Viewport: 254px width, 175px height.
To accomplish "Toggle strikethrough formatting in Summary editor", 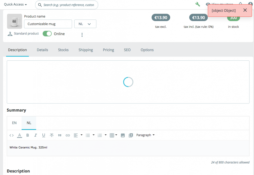I will pos(52,135).
